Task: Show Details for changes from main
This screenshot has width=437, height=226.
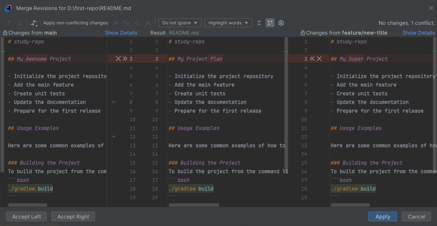Action: click(x=121, y=33)
